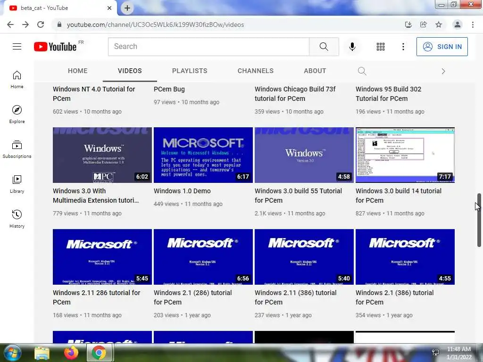The image size is (483, 362).
Task: Open a new browser tab
Action: click(127, 8)
